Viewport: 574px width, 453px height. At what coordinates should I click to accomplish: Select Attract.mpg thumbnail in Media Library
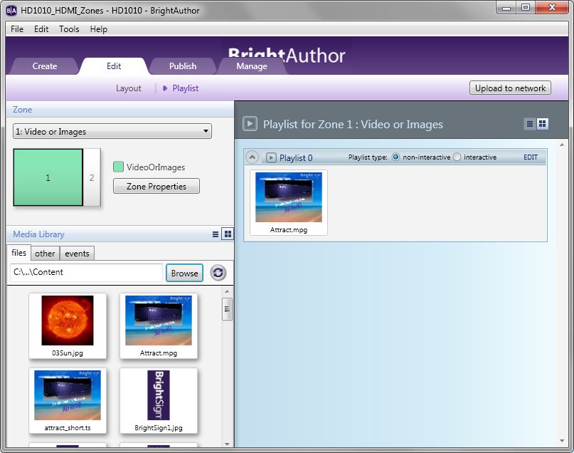coord(159,326)
